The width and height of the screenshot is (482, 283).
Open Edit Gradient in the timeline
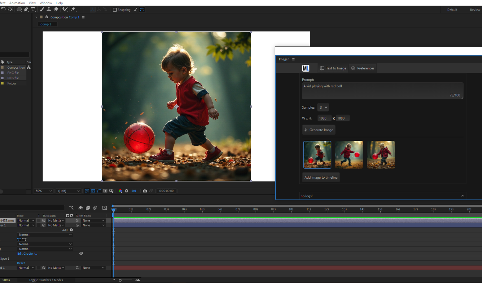pos(27,253)
